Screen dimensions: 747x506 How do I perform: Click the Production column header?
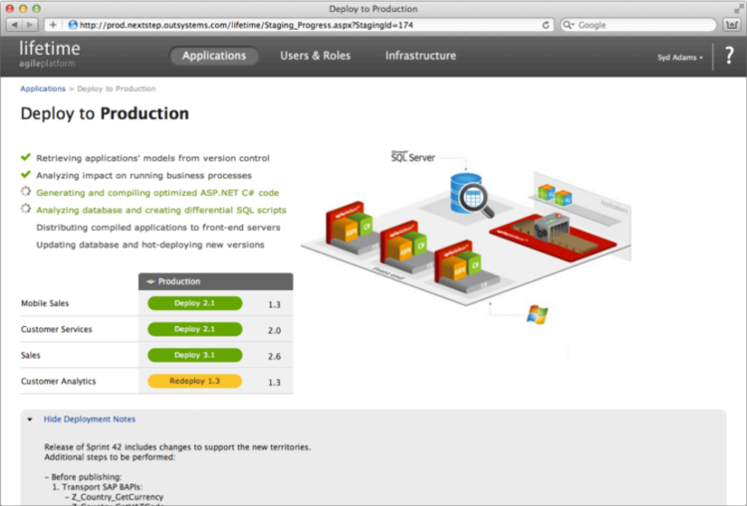pos(216,281)
